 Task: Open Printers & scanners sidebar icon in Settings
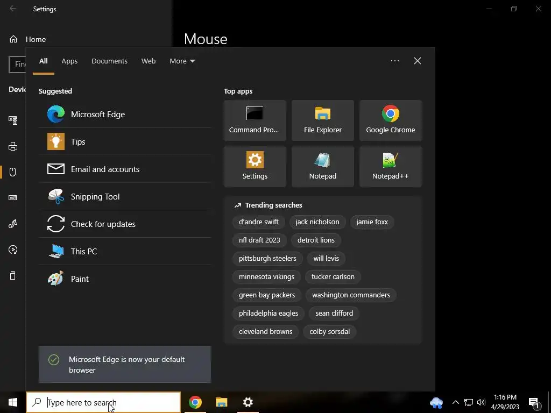(x=13, y=146)
